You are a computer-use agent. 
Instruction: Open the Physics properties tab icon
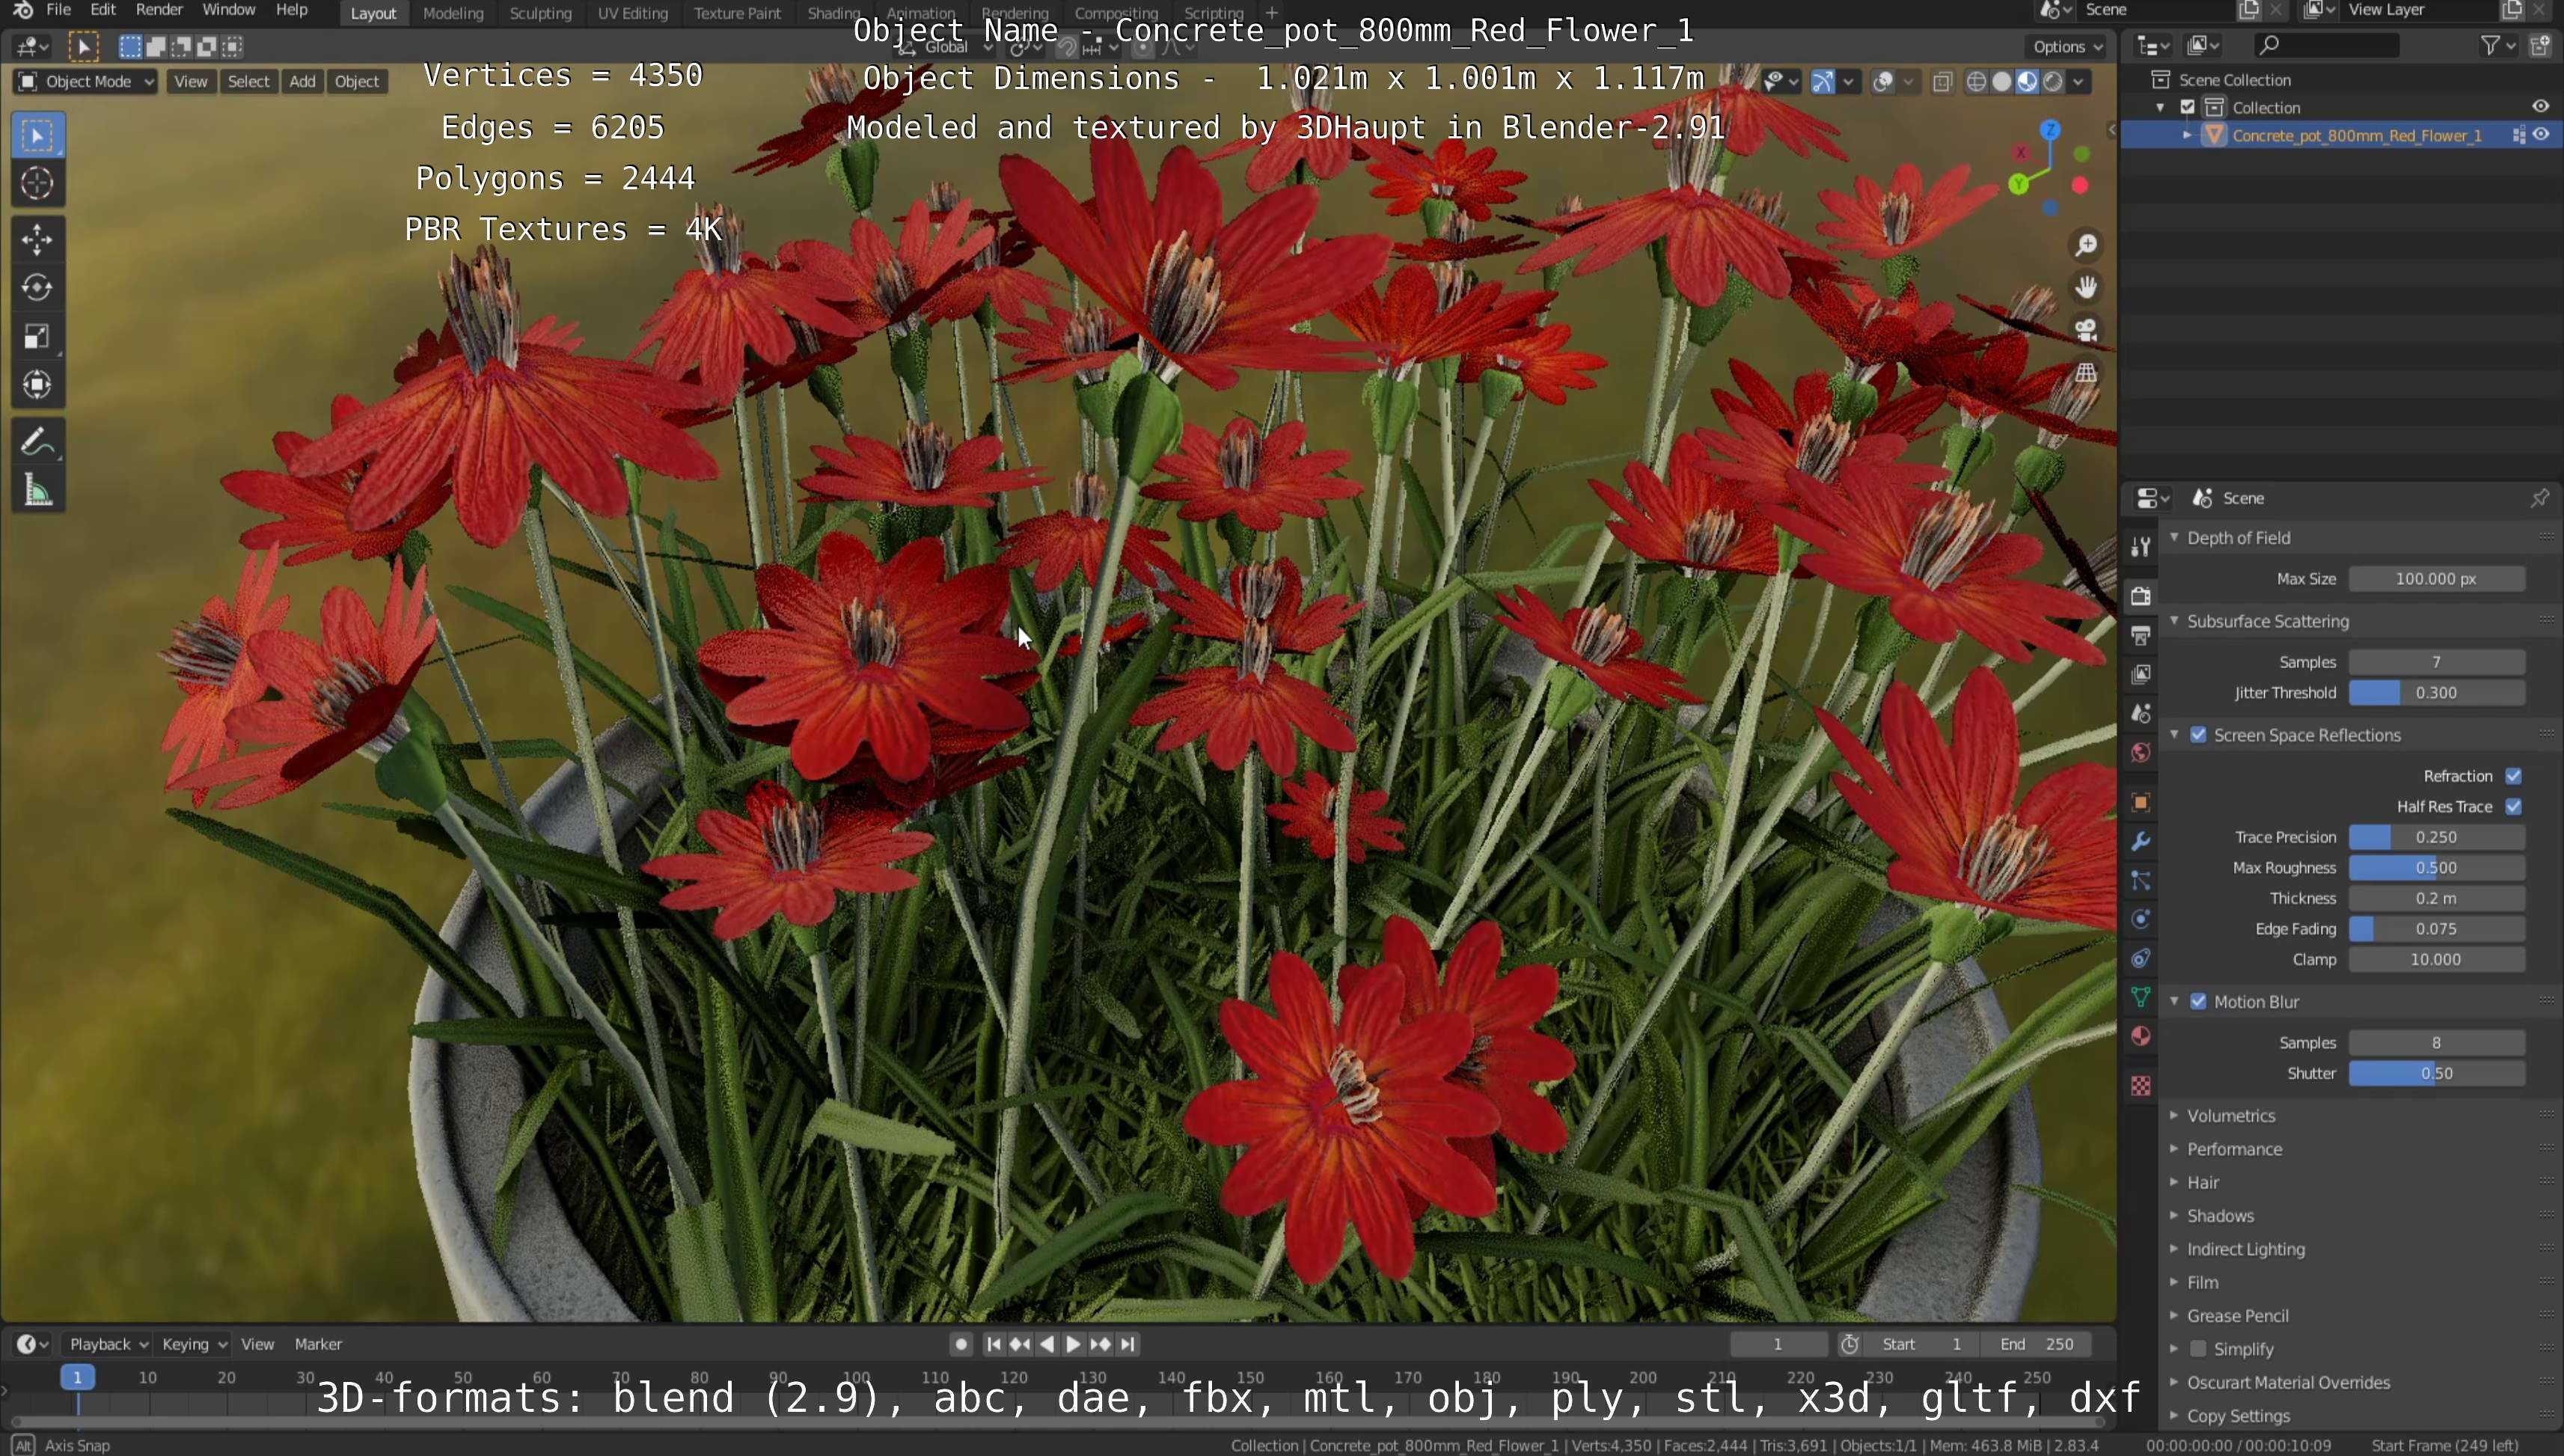(2140, 919)
